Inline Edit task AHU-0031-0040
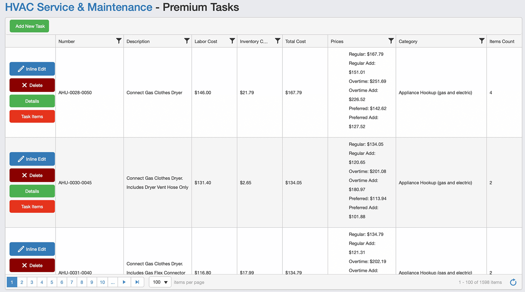This screenshot has height=292, width=525. click(x=32, y=249)
